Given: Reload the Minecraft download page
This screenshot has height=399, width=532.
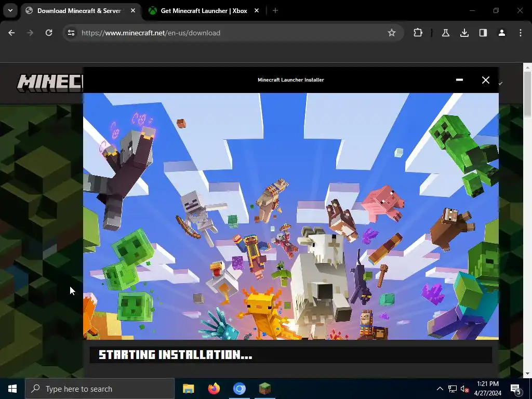Looking at the screenshot, I should click(x=49, y=33).
